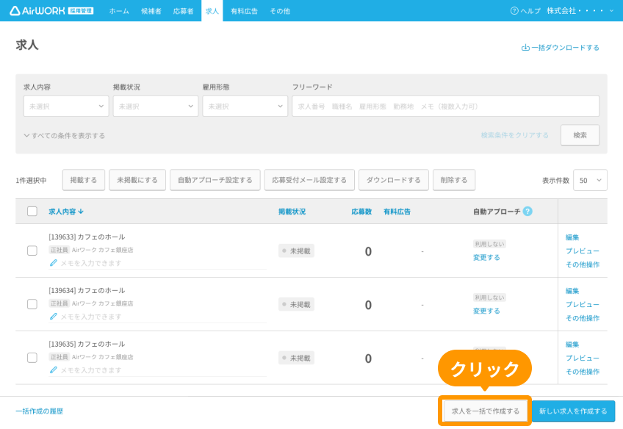Click the memo pencil icon for job 139633
The height and width of the screenshot is (429, 623).
coord(53,263)
